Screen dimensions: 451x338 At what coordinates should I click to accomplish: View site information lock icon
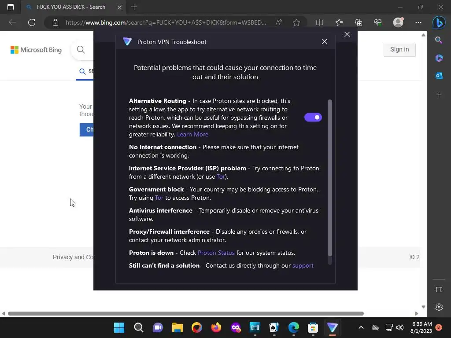click(x=55, y=22)
